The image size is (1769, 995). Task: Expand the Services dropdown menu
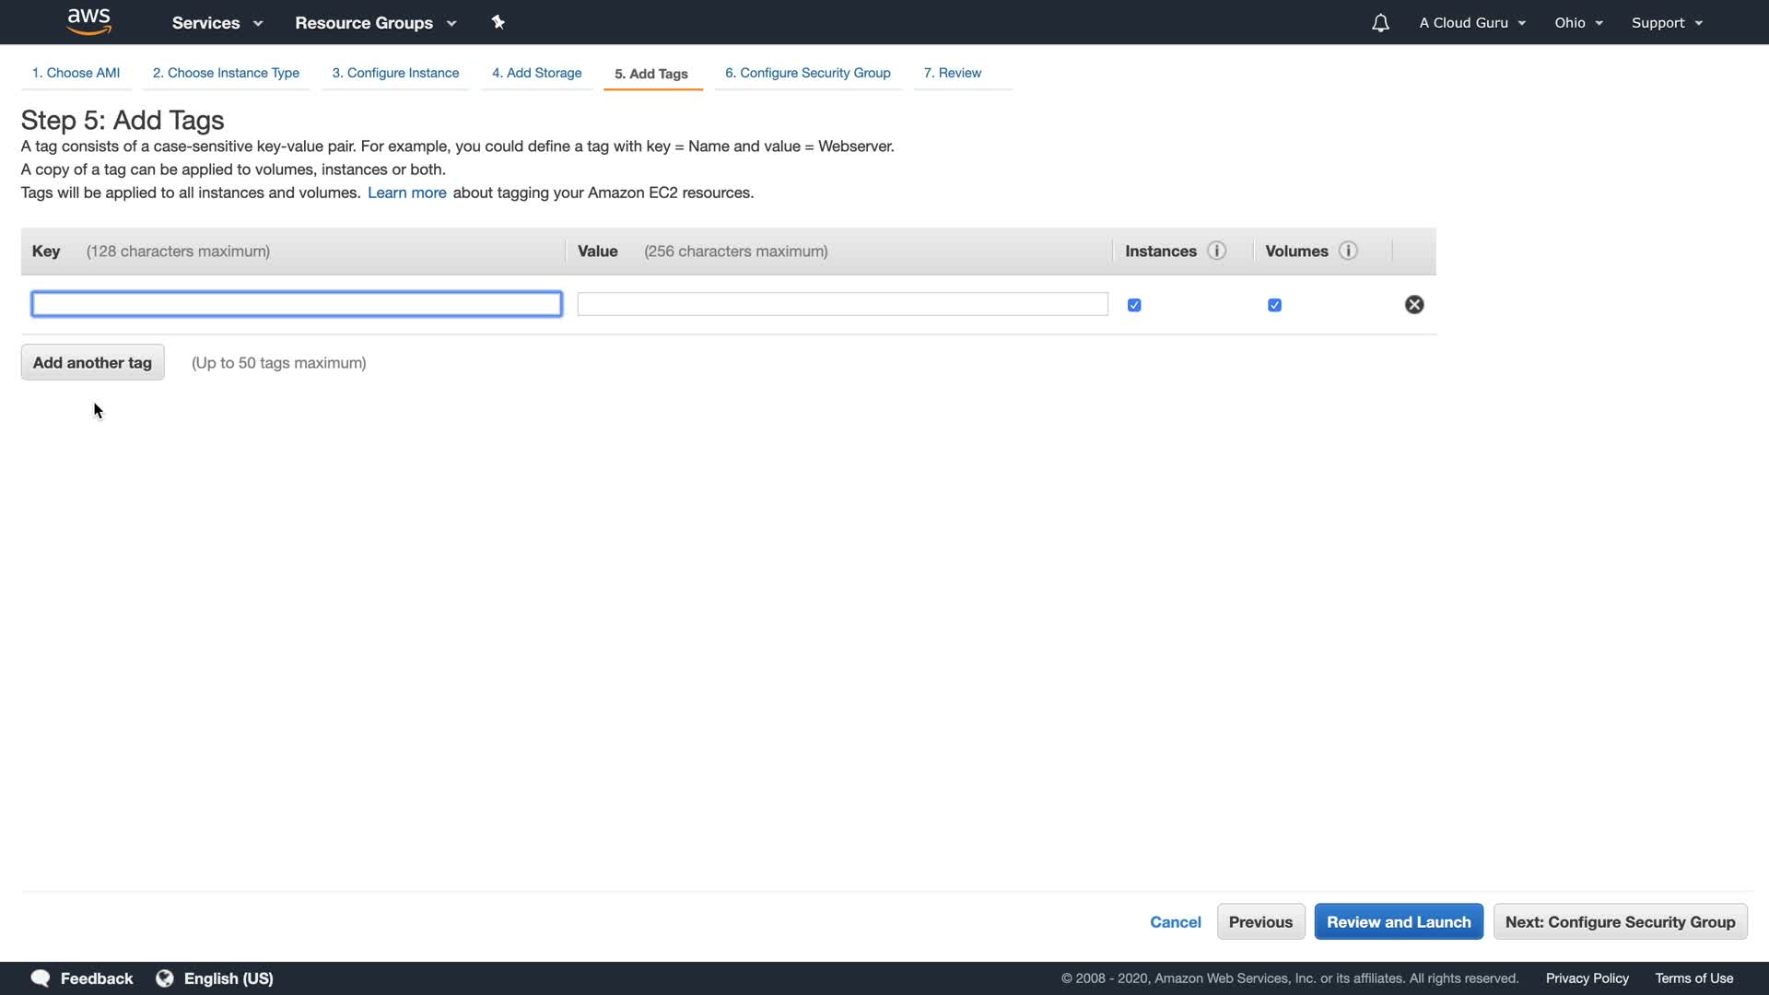(217, 23)
